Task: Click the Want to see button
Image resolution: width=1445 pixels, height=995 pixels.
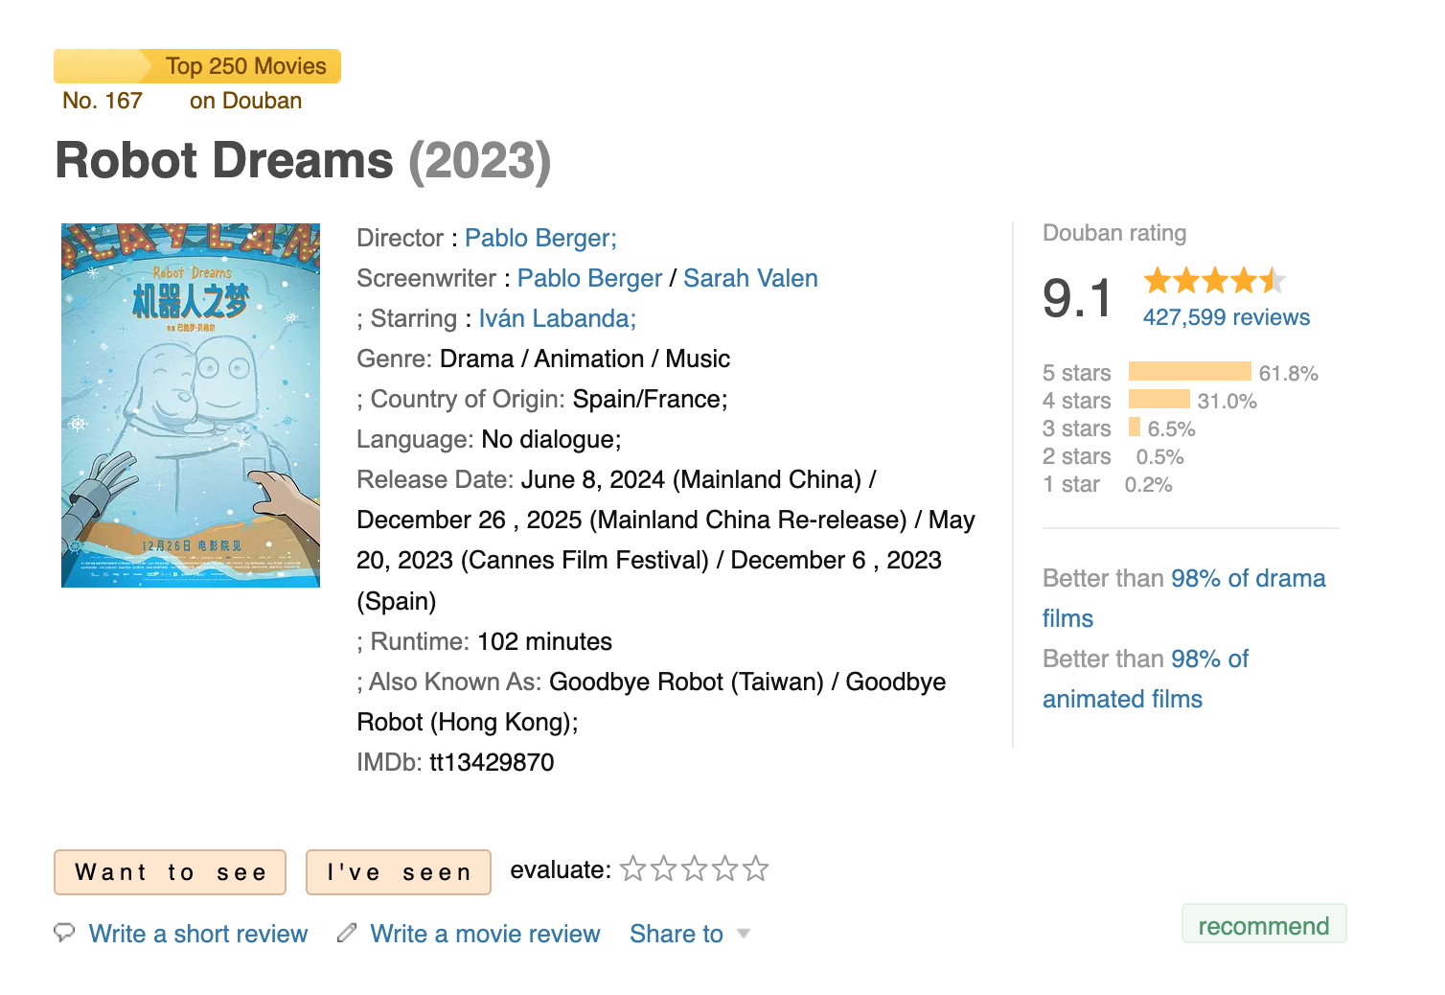Action: 170,872
